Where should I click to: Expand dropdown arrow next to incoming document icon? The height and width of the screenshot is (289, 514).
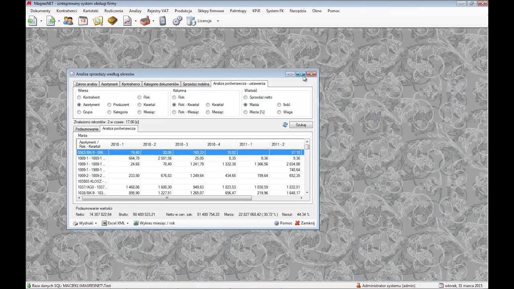pos(41,21)
